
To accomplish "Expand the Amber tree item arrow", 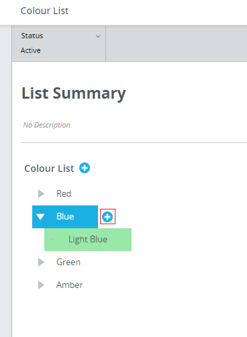I will click(x=41, y=285).
